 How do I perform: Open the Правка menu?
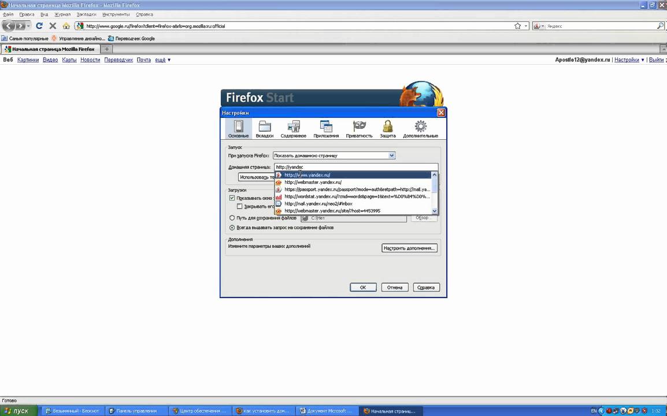pos(27,14)
